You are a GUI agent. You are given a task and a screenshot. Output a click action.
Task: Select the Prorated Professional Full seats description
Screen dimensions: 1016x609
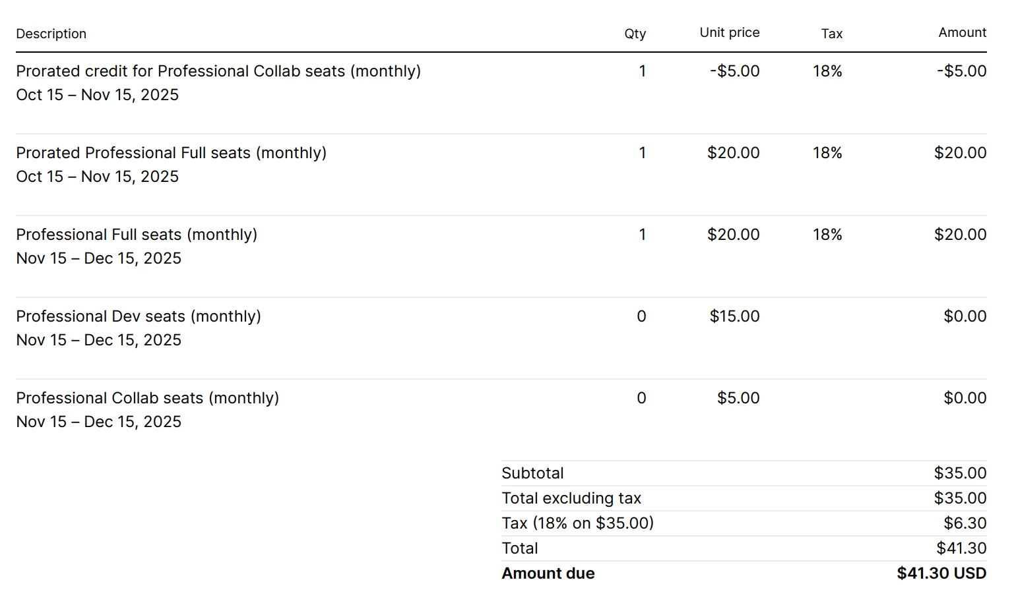coord(171,153)
